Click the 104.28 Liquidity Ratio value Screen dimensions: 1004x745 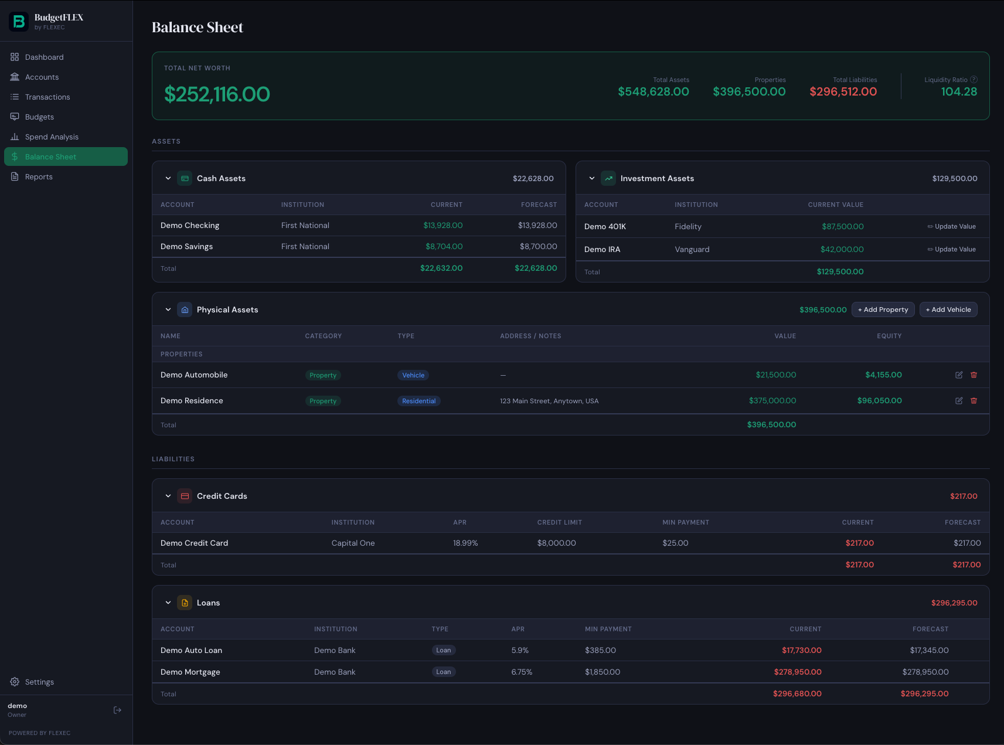point(959,91)
